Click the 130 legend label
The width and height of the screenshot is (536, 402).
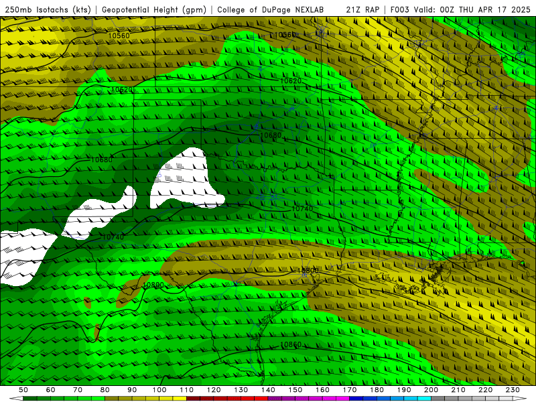241,390
